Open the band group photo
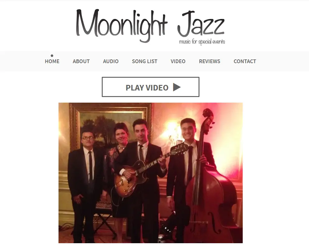 click(151, 173)
